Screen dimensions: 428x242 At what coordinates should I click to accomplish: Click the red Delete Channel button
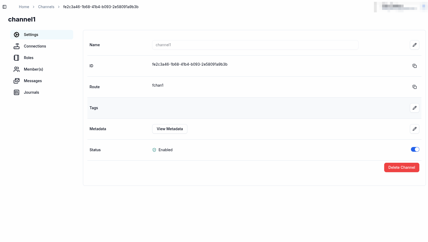(x=401, y=167)
